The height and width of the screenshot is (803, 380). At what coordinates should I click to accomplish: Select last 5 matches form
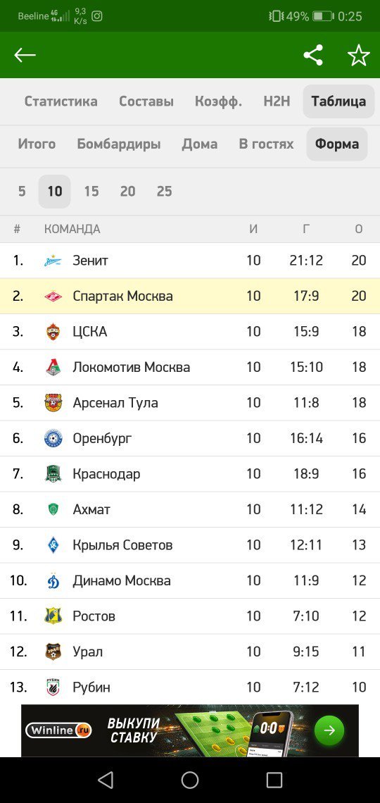click(22, 192)
